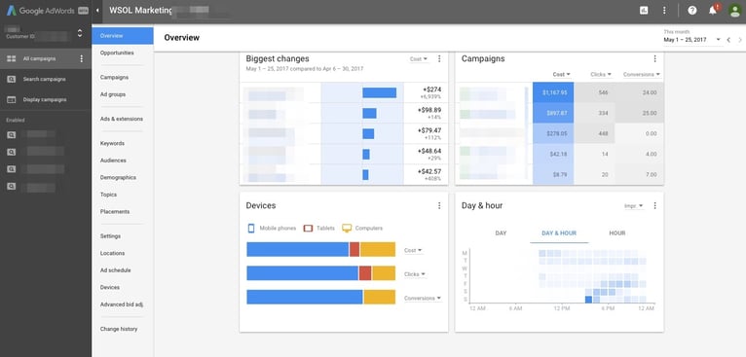Open first enabled campaign search icon
The height and width of the screenshot is (357, 746).
click(x=12, y=135)
